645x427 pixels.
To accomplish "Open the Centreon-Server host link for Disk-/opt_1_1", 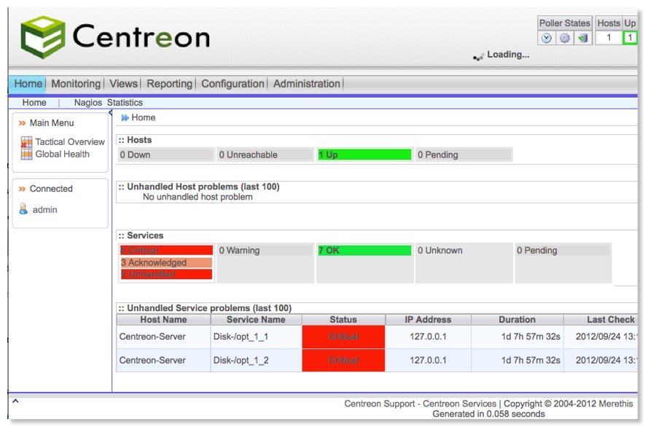I will click(152, 337).
